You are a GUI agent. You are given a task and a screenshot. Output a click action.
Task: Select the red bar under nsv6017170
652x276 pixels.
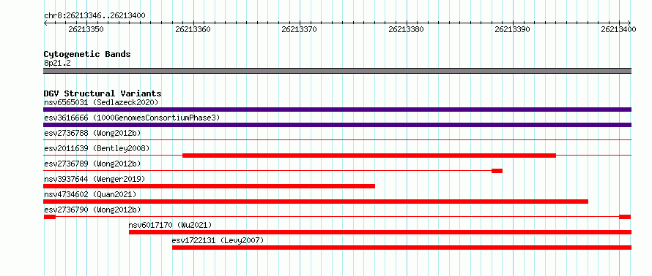click(380, 232)
